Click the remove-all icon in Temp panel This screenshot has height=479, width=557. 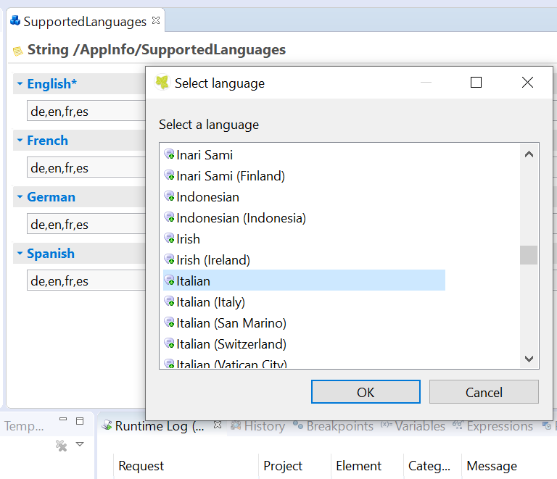click(62, 445)
